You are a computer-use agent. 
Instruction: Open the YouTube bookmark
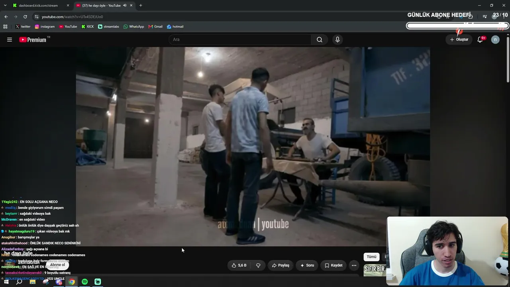click(x=68, y=27)
